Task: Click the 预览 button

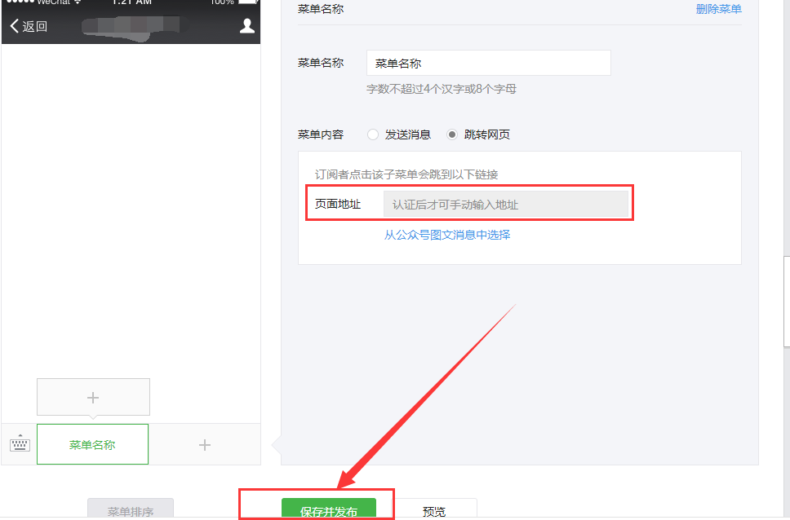Action: pos(434,509)
